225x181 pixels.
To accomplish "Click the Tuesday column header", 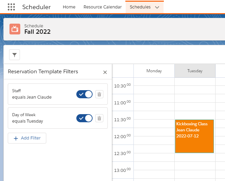I will [195, 71].
